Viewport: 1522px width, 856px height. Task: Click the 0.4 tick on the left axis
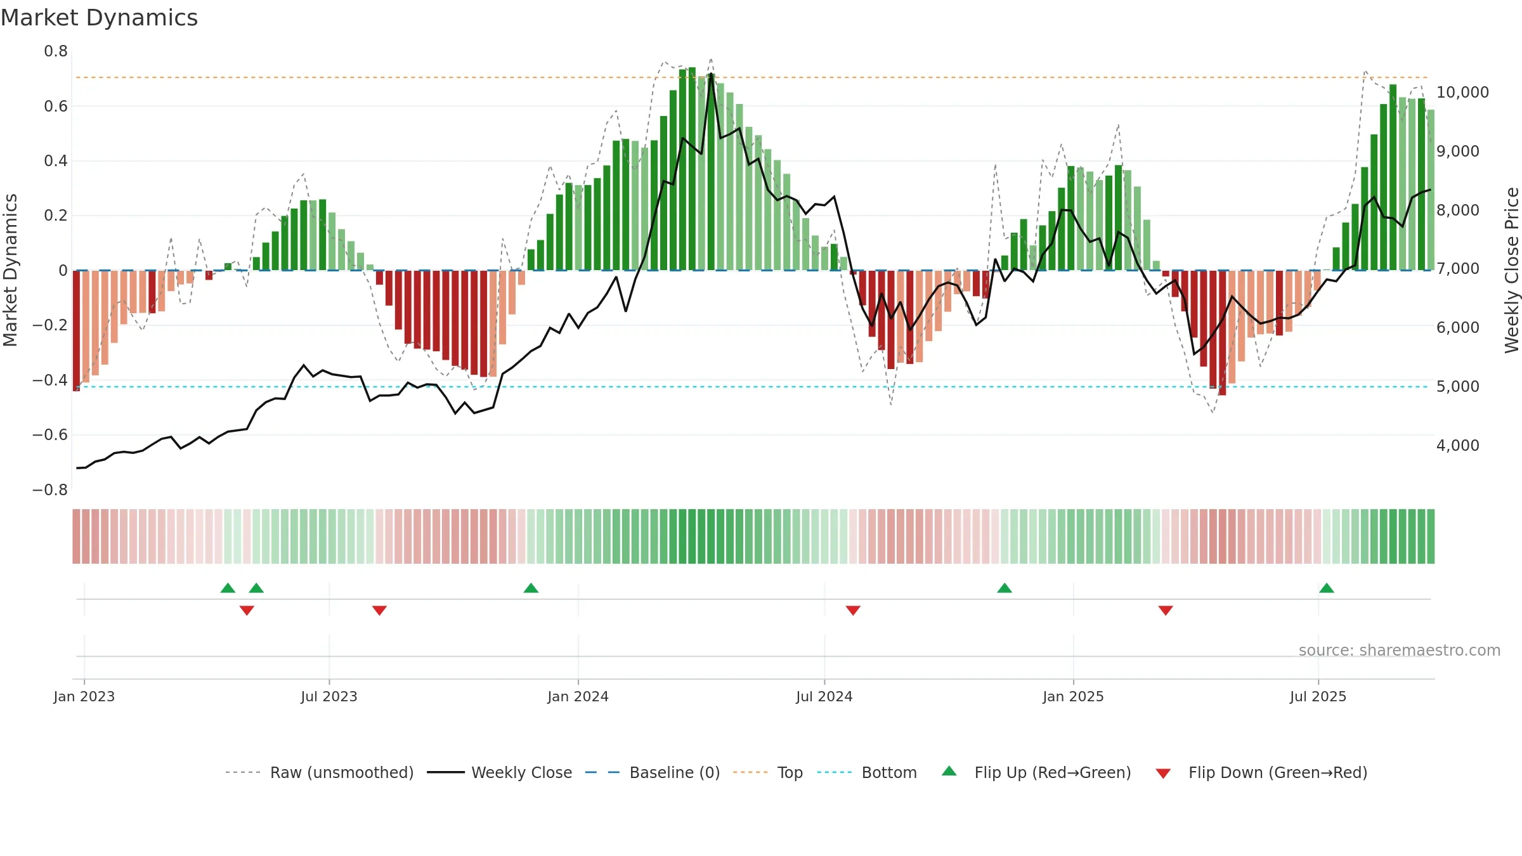pyautogui.click(x=56, y=161)
